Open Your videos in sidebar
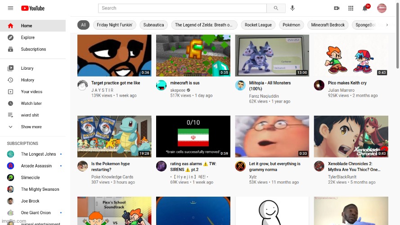400x225 pixels. click(33, 92)
